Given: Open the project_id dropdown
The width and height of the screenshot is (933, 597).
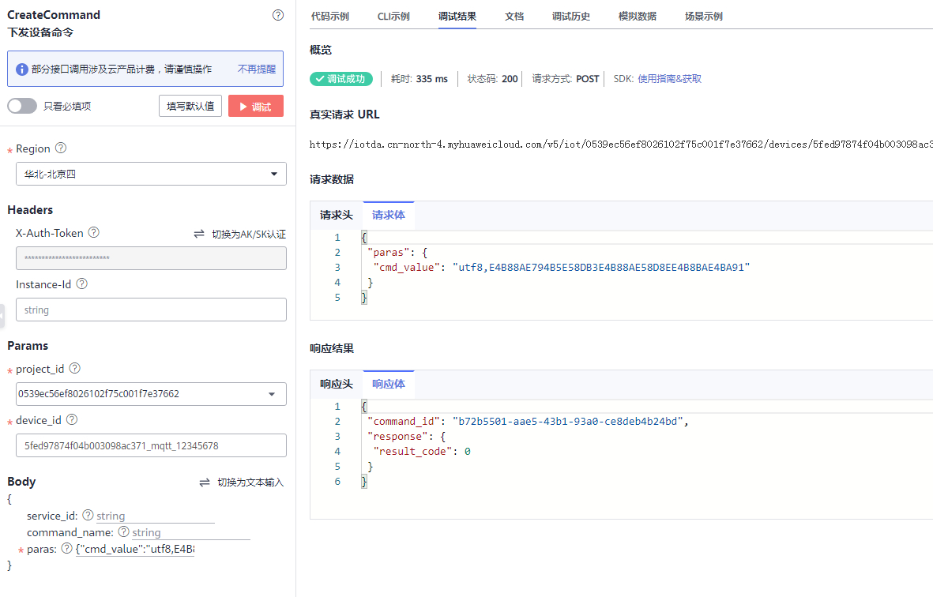Looking at the screenshot, I should pos(151,393).
